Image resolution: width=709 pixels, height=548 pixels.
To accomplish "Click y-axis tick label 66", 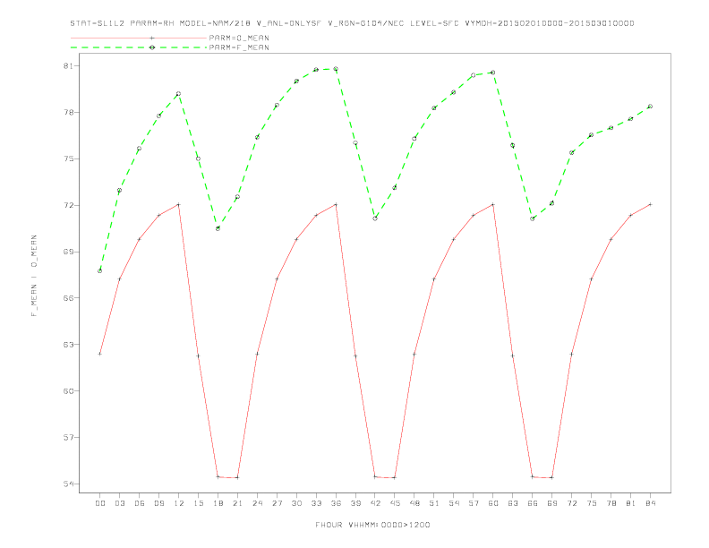I will (x=69, y=298).
